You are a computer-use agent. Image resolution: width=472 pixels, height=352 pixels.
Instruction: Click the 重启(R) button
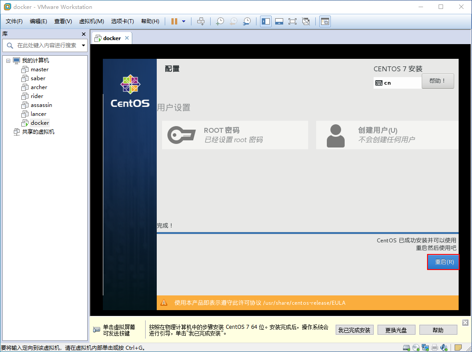click(x=443, y=262)
